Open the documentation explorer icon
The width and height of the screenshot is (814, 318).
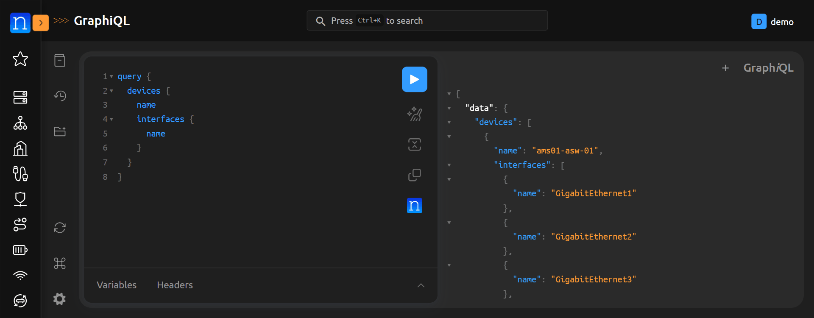click(x=60, y=60)
